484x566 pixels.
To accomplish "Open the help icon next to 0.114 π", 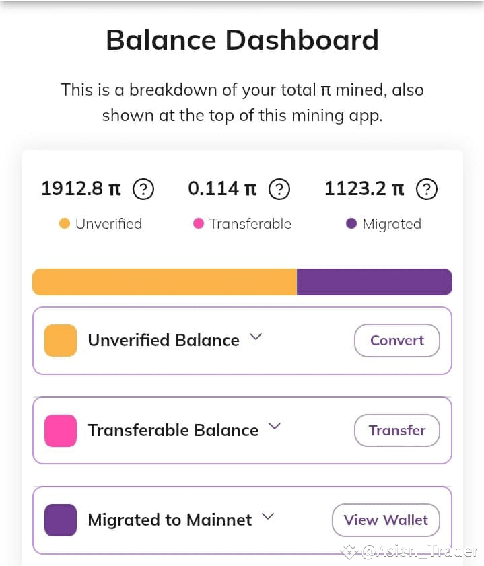I will pos(279,189).
